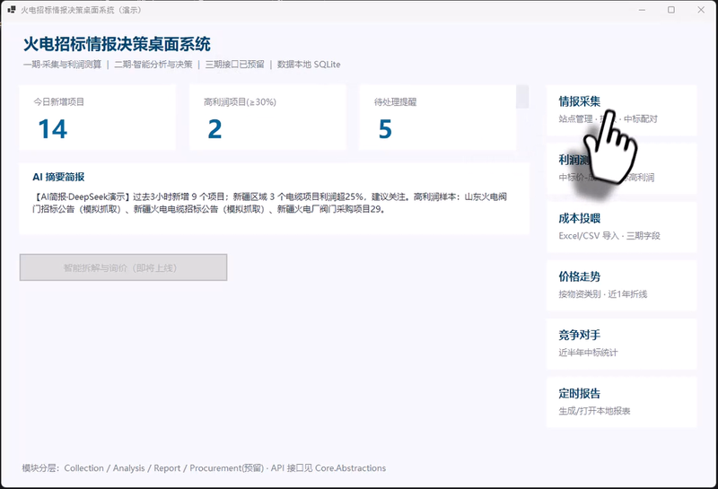Screen dimensions: 718x489
Task: Click the 模块分层 footer text
Action: point(204,468)
